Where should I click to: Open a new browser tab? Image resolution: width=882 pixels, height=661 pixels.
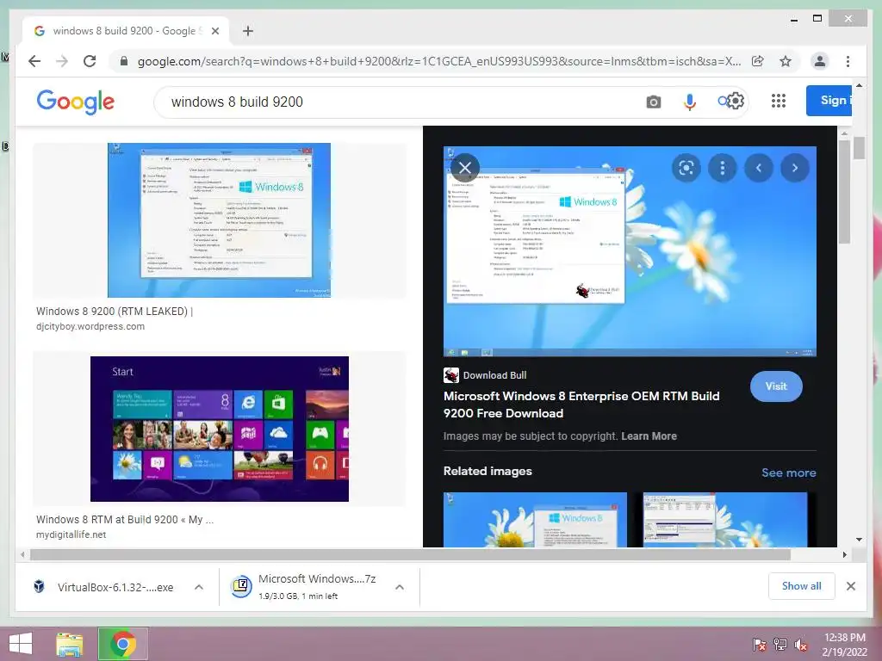[x=247, y=31]
